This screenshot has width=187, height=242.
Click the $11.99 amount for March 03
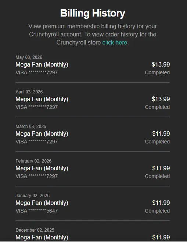(x=161, y=134)
